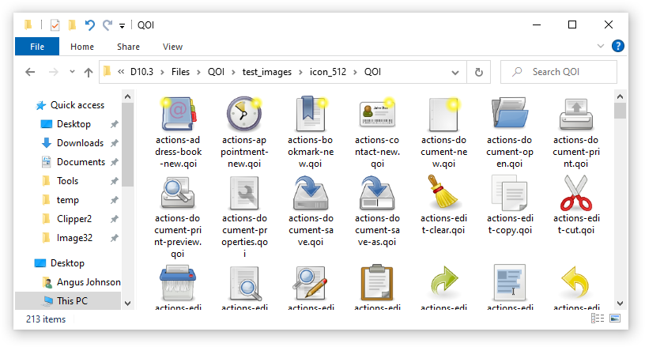Select This PC in navigation pane
645x347 pixels.
pos(72,301)
